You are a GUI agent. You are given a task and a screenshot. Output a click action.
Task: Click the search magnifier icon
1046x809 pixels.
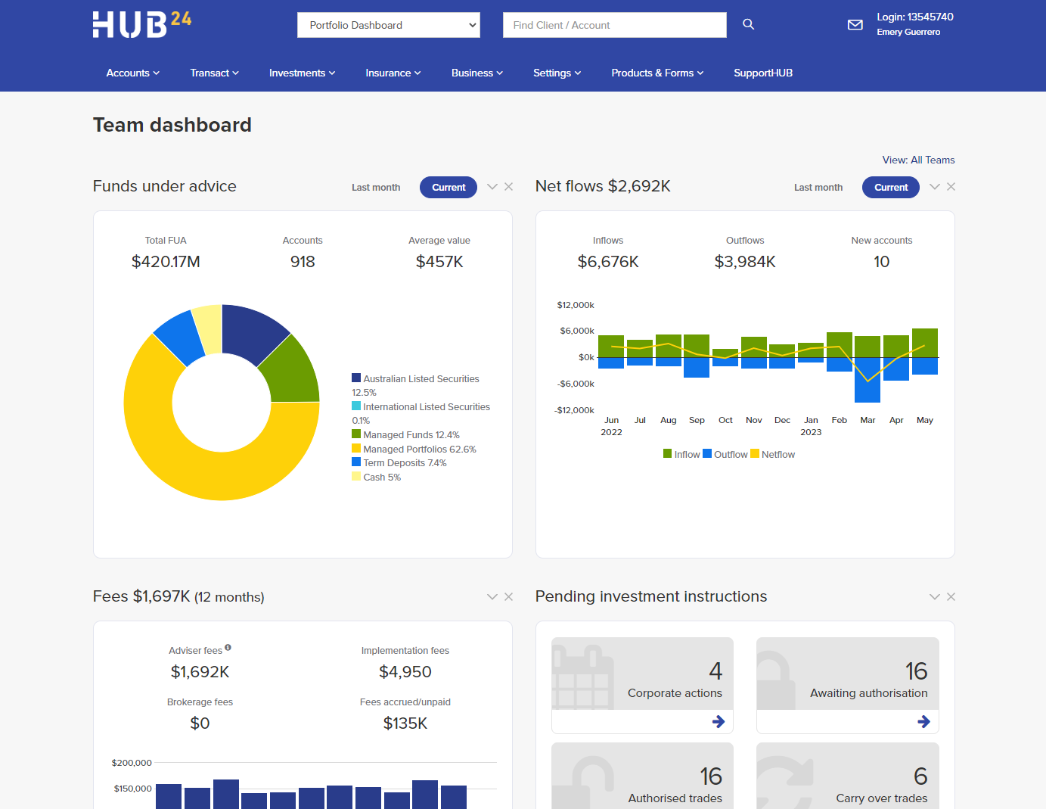[x=748, y=24]
